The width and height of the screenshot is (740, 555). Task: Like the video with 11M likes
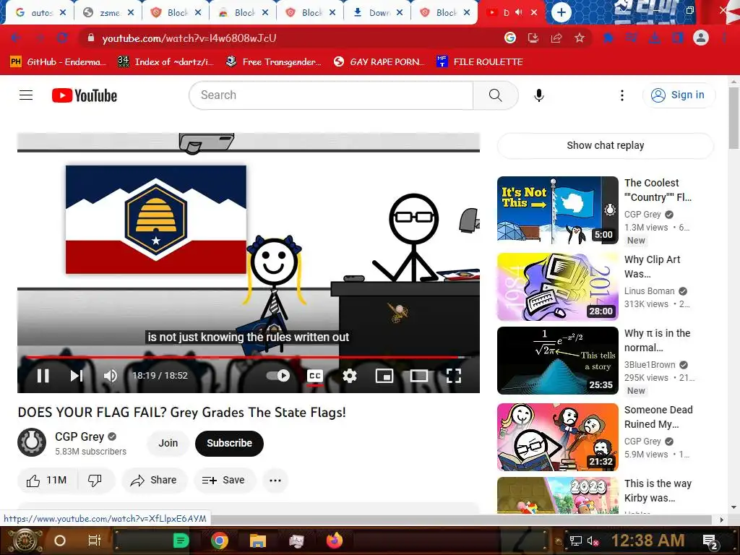coord(48,481)
